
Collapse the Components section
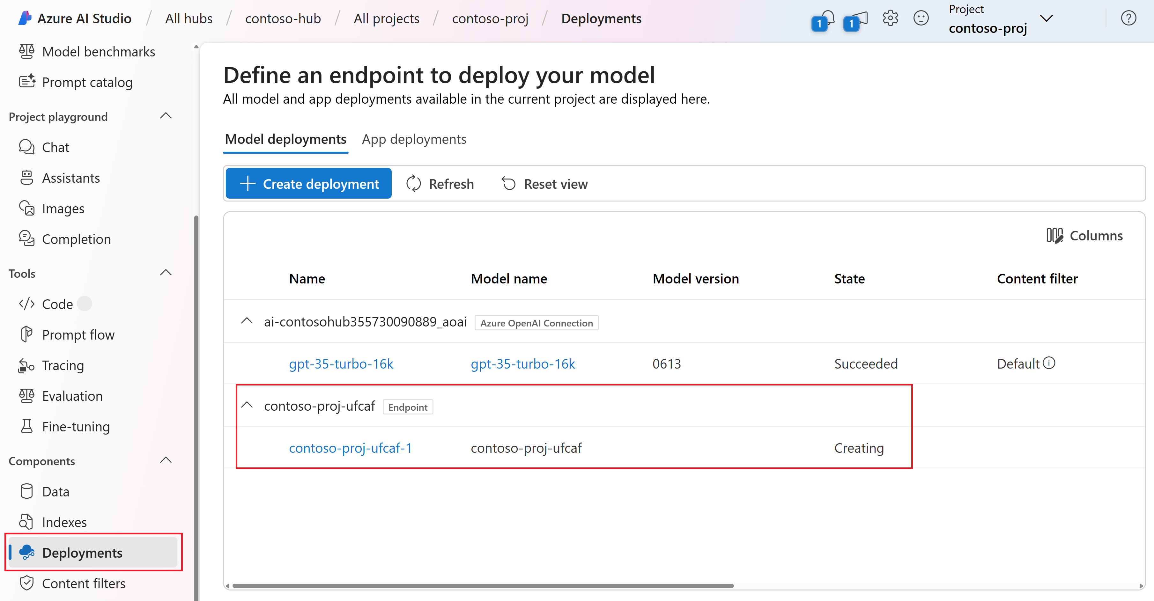166,460
